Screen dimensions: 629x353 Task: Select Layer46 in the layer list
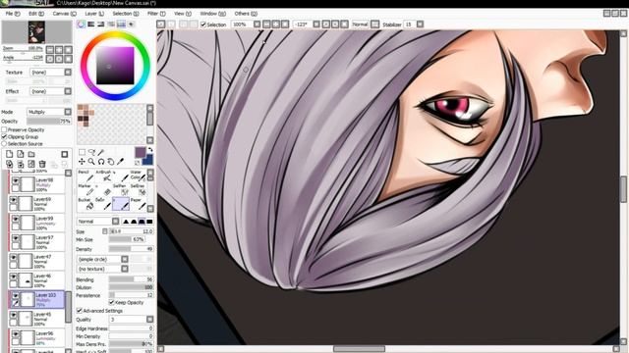click(x=36, y=280)
